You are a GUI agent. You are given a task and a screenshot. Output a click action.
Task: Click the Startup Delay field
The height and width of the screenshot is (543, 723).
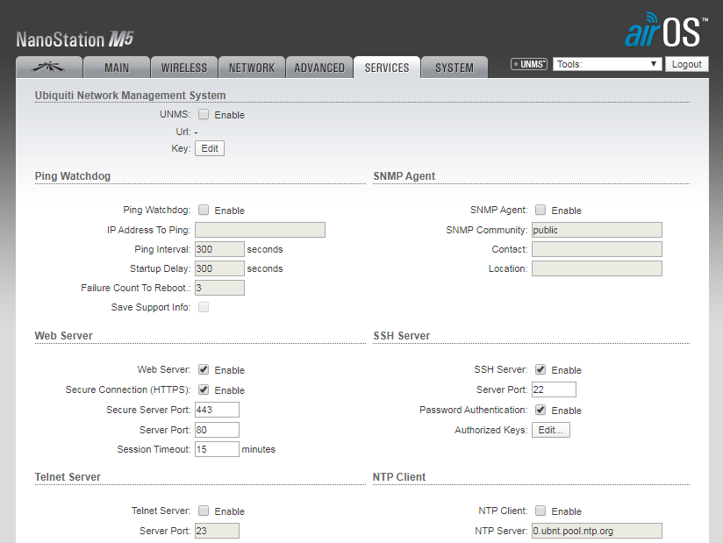[219, 268]
